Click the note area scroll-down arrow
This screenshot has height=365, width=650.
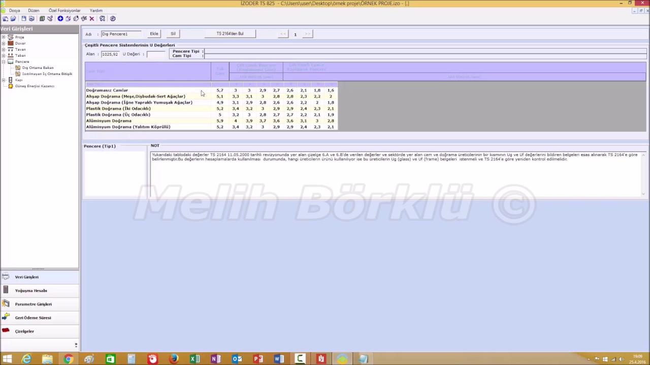pos(643,194)
